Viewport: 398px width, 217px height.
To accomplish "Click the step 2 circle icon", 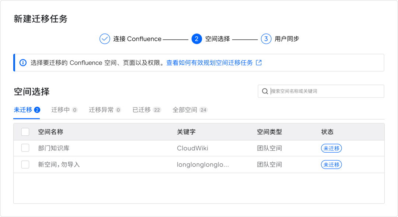I will [x=196, y=39].
